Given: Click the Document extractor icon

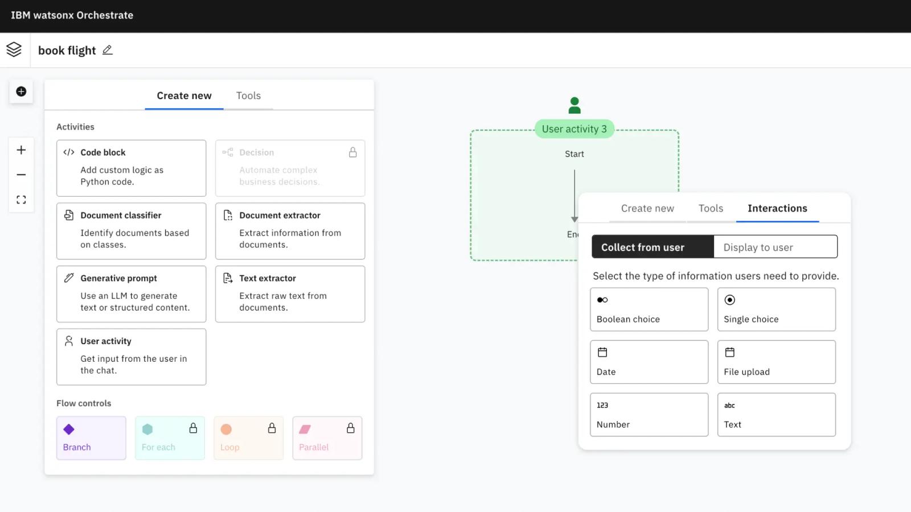Looking at the screenshot, I should point(228,215).
